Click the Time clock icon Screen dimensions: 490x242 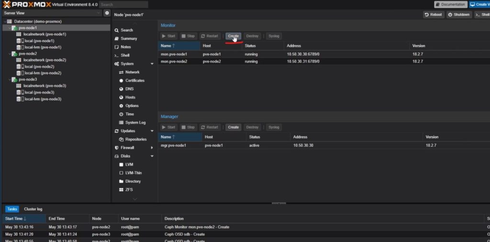[121, 114]
